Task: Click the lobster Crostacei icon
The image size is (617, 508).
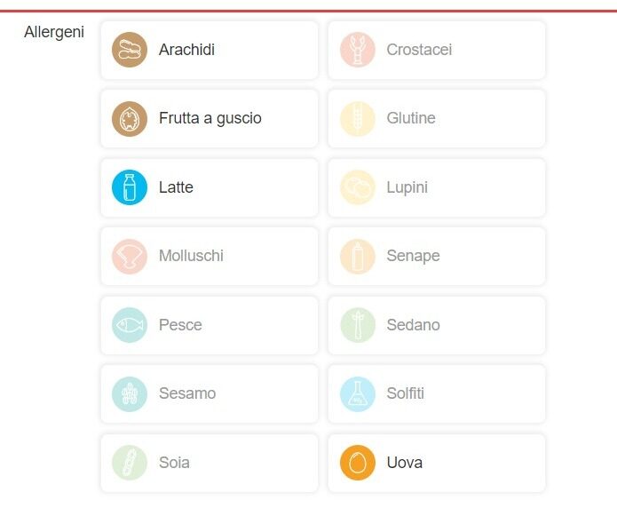Action: (357, 50)
